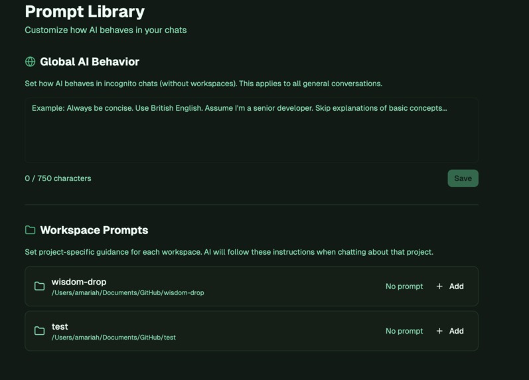Open the wisdom-drop workspace name
This screenshot has height=380, width=529.
click(79, 282)
